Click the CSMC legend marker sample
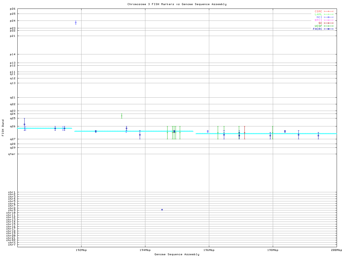Screen dimensions: 342x256 [x=328, y=11]
